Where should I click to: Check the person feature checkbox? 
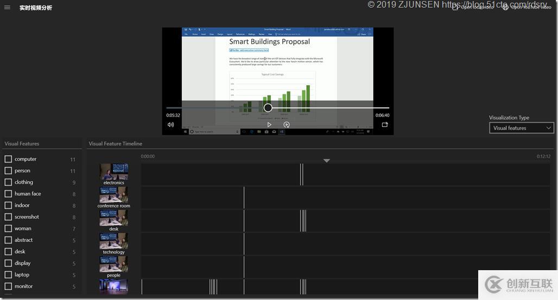coord(8,170)
